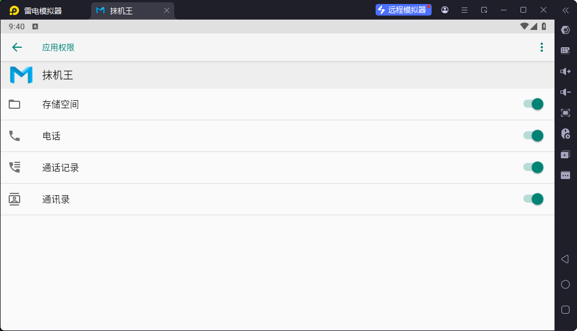Disable the 存储空间 permission switch
This screenshot has height=331, width=577.
pos(534,104)
